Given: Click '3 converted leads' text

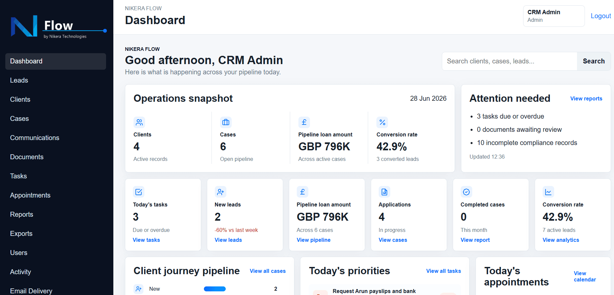Looking at the screenshot, I should [398, 159].
